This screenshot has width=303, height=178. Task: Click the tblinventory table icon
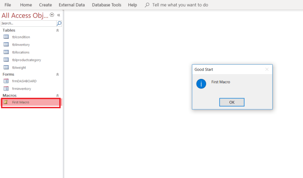6,44
